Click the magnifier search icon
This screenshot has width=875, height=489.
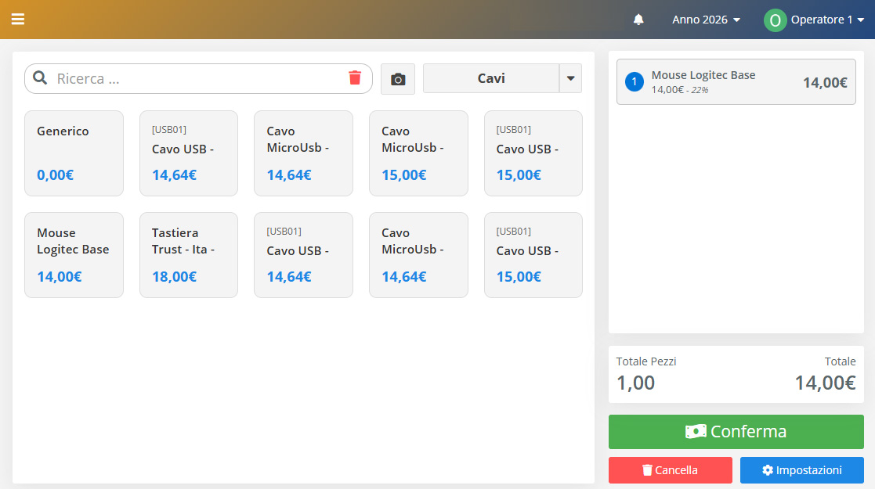(40, 78)
